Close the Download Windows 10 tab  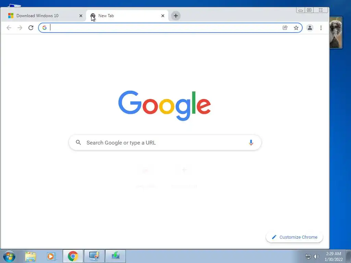tap(81, 16)
